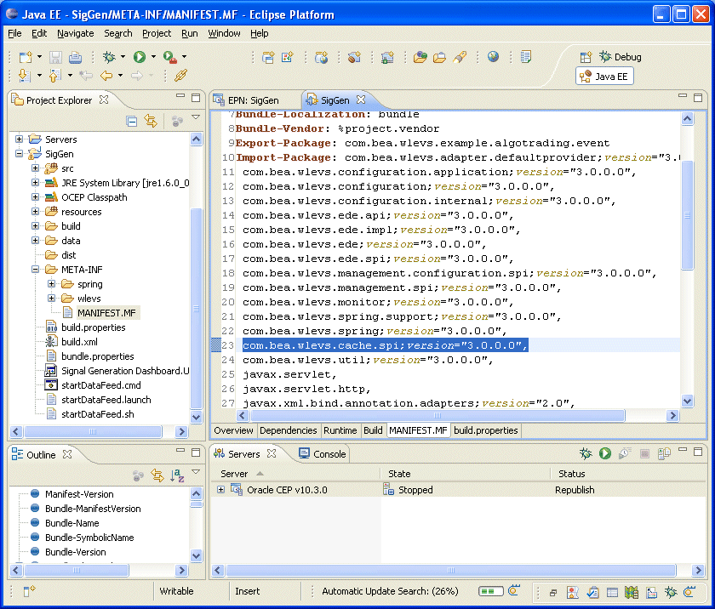The width and height of the screenshot is (715, 609).
Task: Switch to the Dependencies editor tab
Action: tap(289, 430)
